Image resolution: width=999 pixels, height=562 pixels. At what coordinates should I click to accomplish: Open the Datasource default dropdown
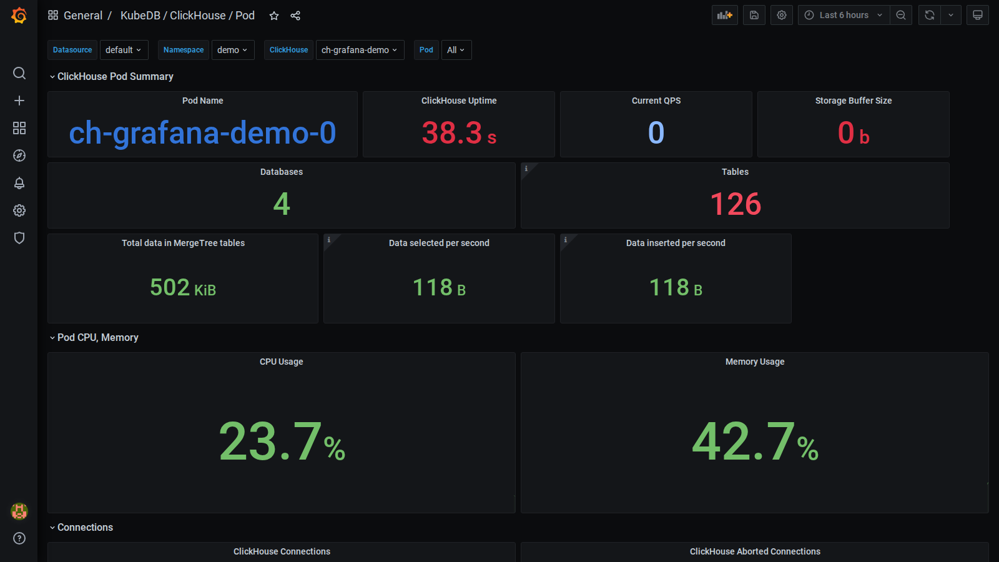(124, 50)
